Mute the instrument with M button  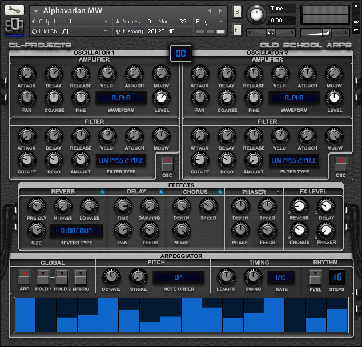click(237, 30)
